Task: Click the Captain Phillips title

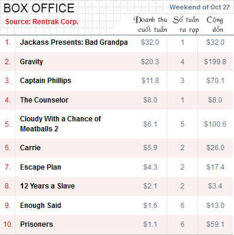Action: pos(45,81)
